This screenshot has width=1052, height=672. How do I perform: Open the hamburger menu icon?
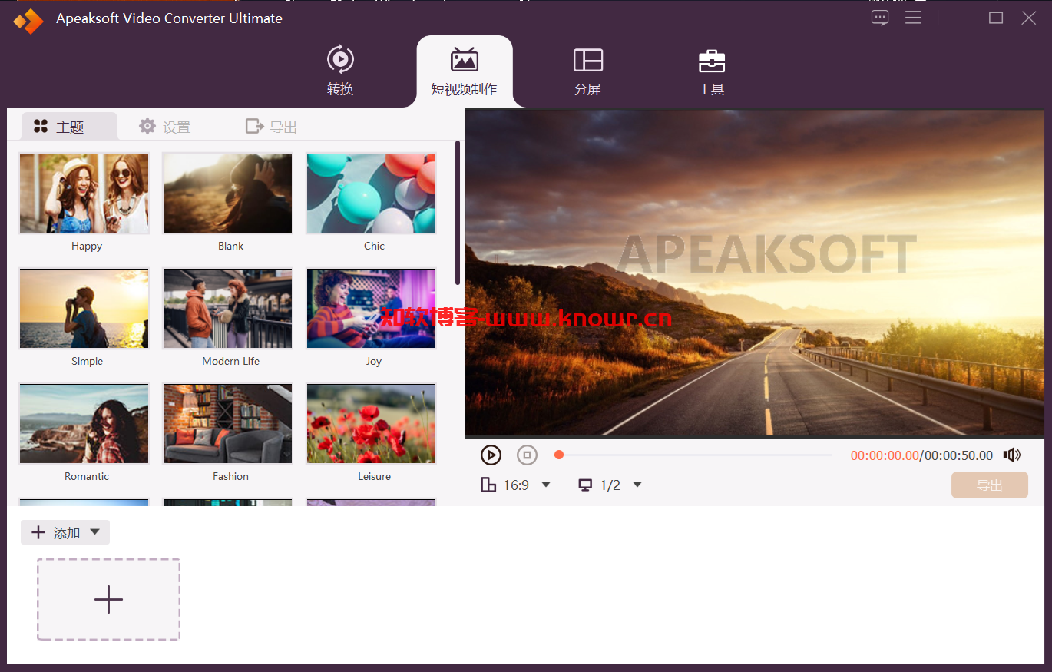pyautogui.click(x=913, y=18)
